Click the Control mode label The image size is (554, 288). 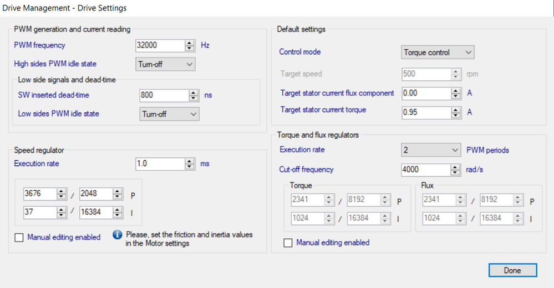(x=300, y=52)
